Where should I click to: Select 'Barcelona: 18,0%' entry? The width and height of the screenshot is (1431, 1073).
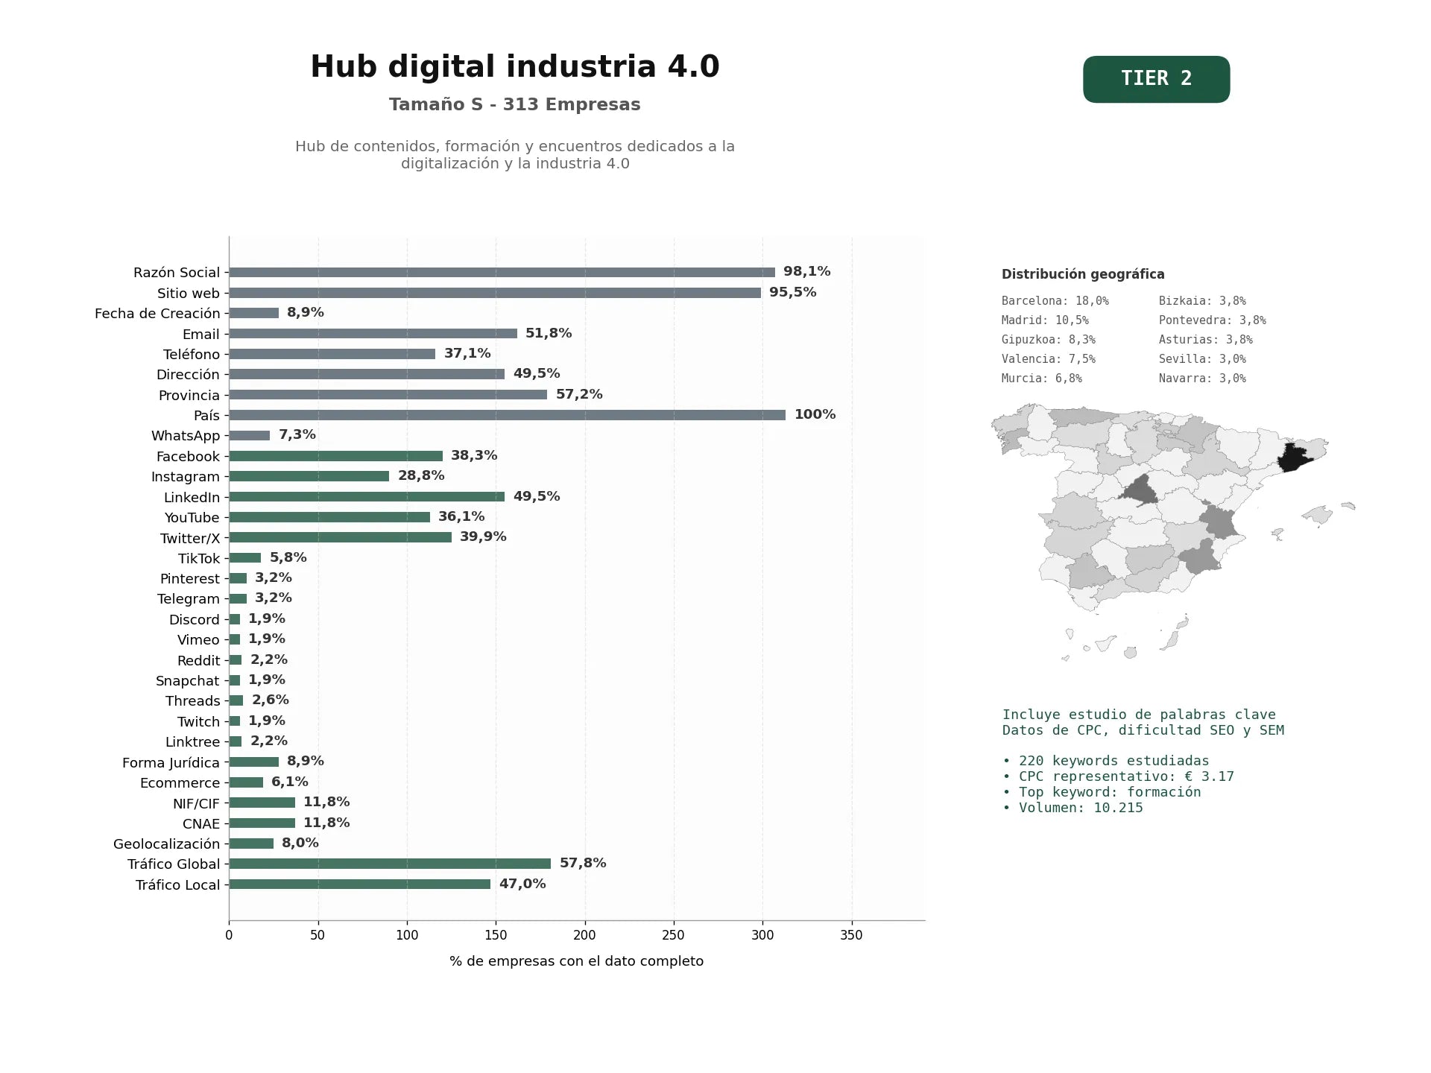[1055, 301]
